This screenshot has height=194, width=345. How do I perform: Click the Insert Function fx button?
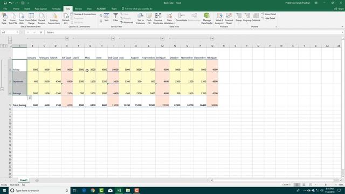click(x=41, y=32)
